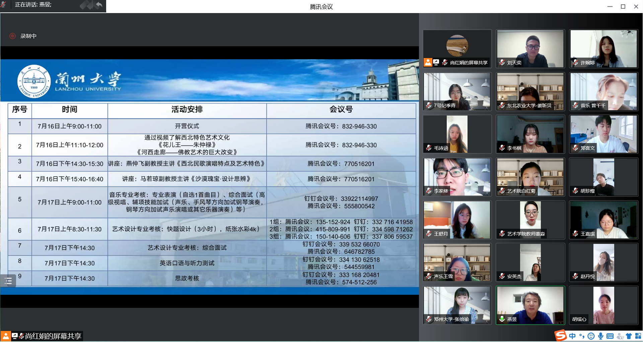Select 音乐 曾千千's video tile
Image resolution: width=643 pixels, height=342 pixels.
click(x=603, y=91)
